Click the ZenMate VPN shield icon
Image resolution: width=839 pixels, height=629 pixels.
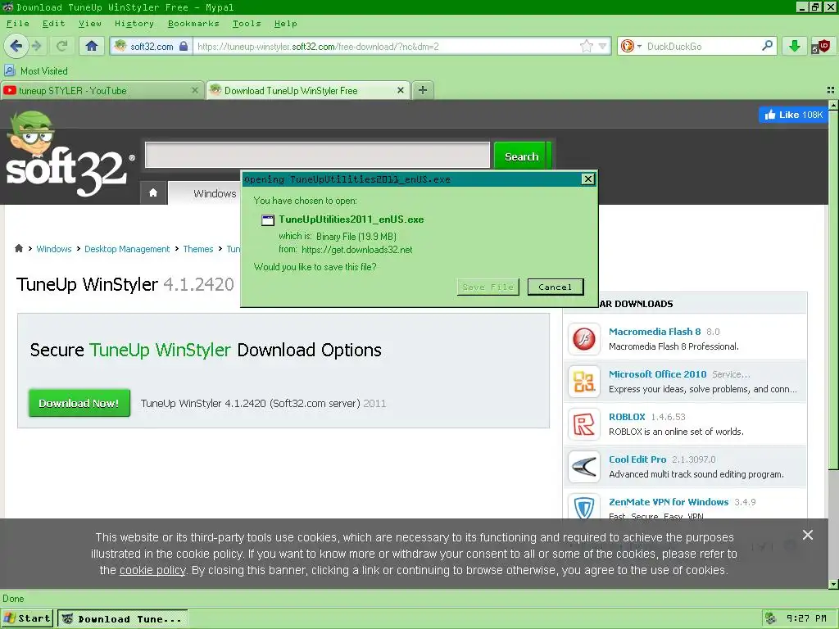coord(583,507)
